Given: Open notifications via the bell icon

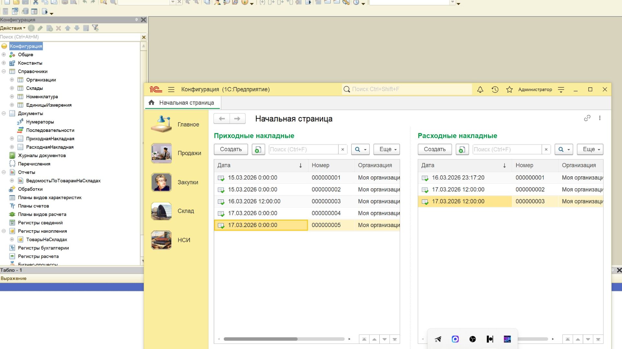Looking at the screenshot, I should tap(480, 89).
